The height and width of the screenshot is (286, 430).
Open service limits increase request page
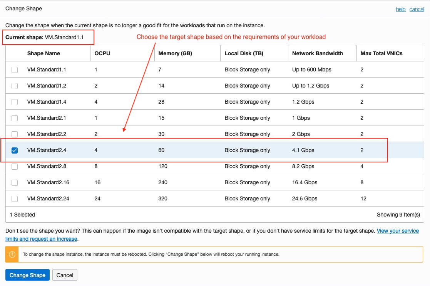(398, 231)
